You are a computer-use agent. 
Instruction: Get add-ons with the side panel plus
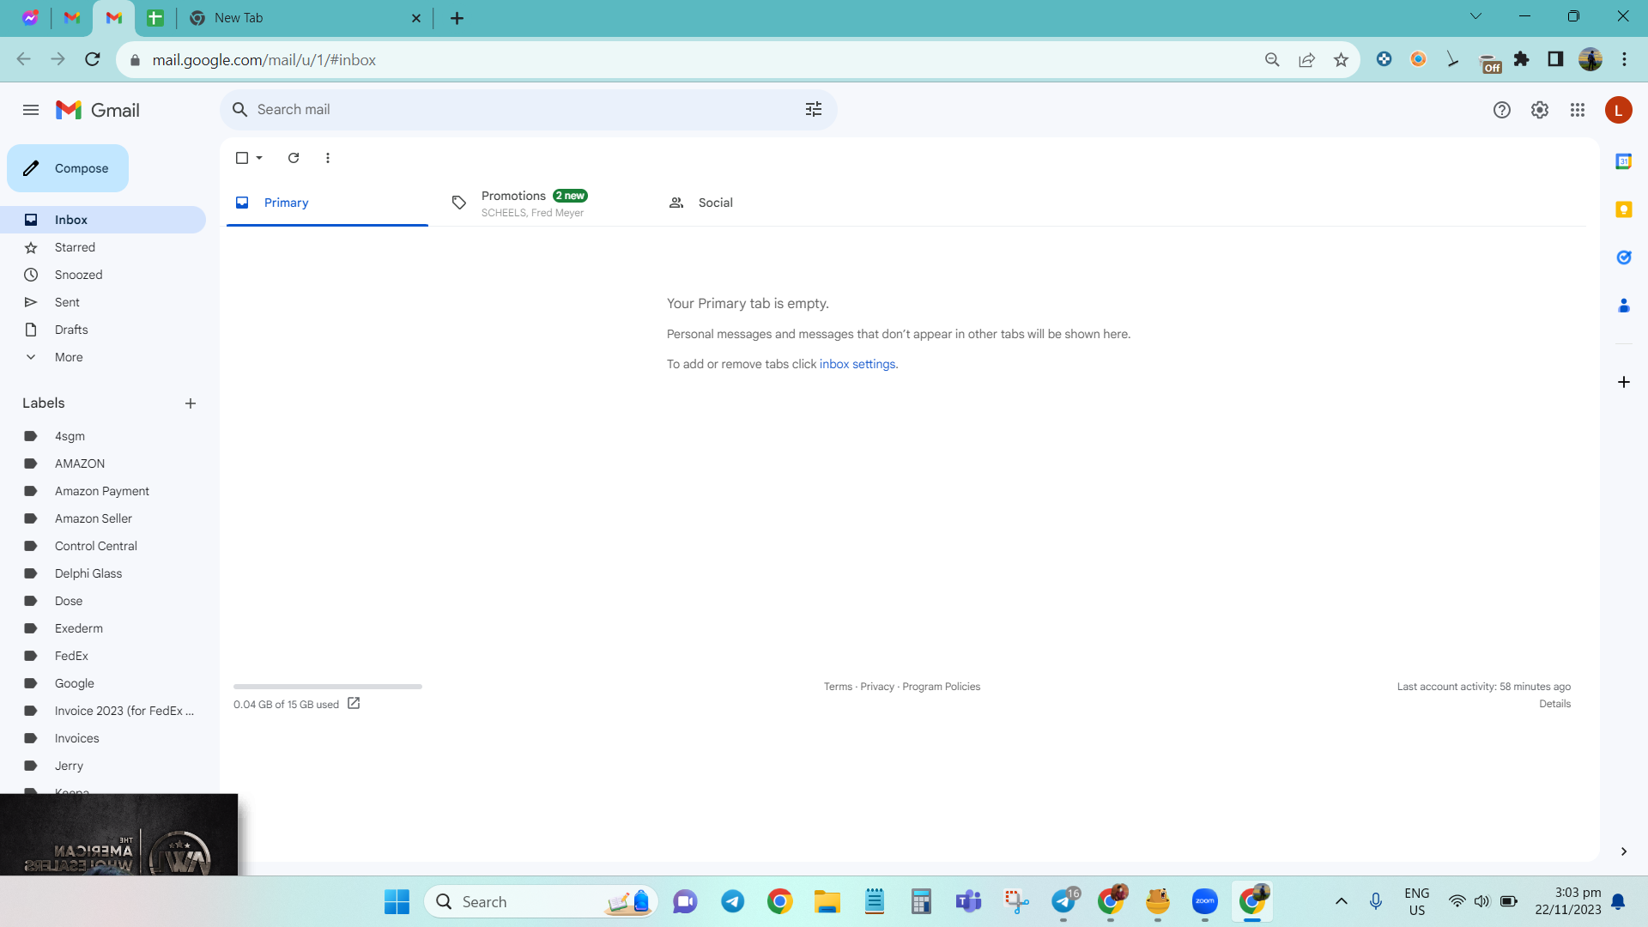[x=1624, y=382]
